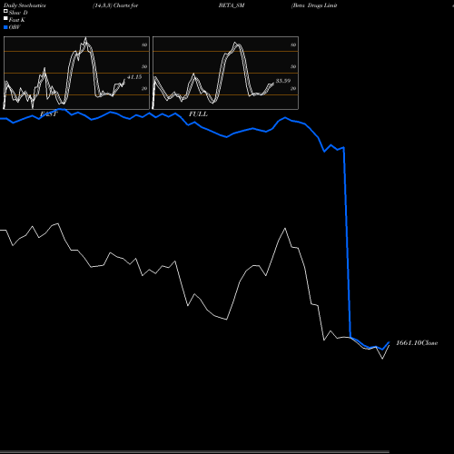Image resolution: width=454 pixels, height=454 pixels.
Task: Click the FULL chart label
Action: click(x=198, y=114)
